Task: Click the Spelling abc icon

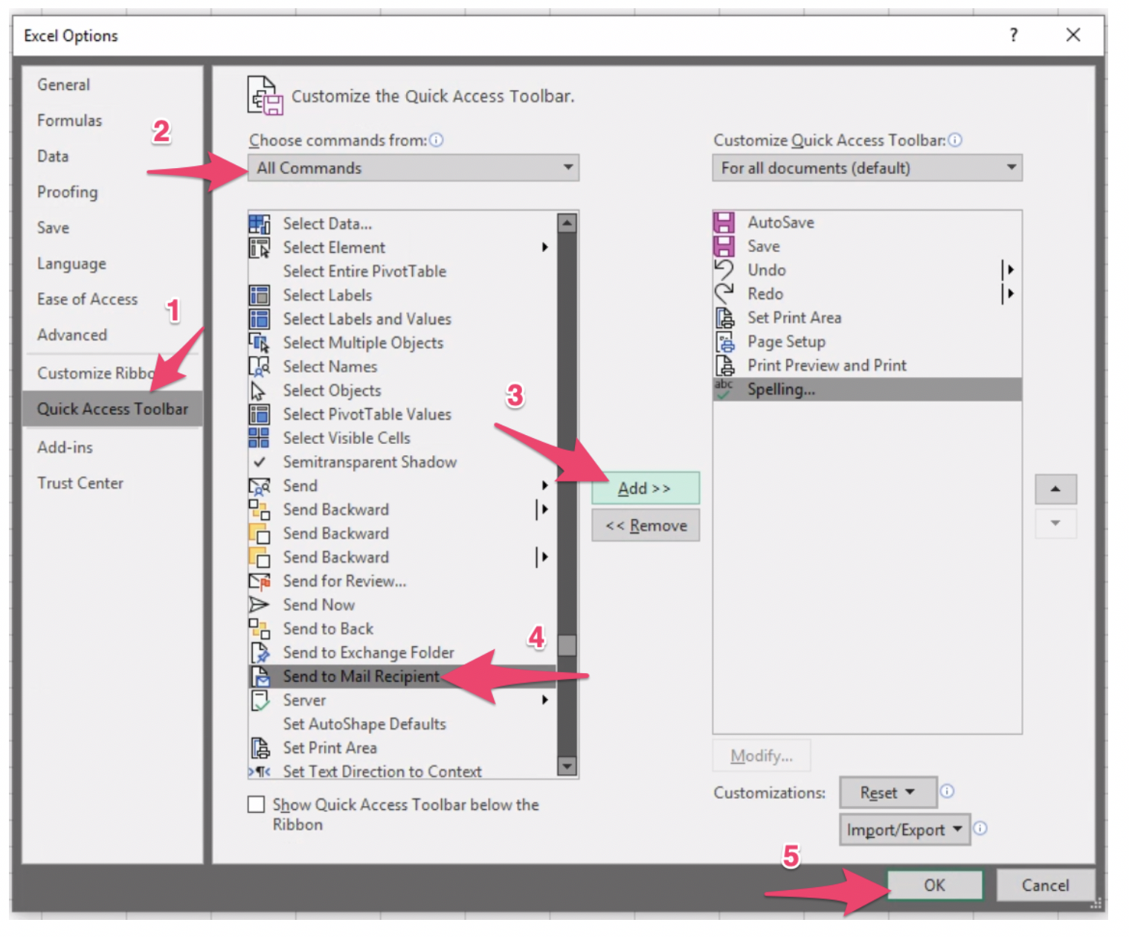Action: tap(724, 389)
